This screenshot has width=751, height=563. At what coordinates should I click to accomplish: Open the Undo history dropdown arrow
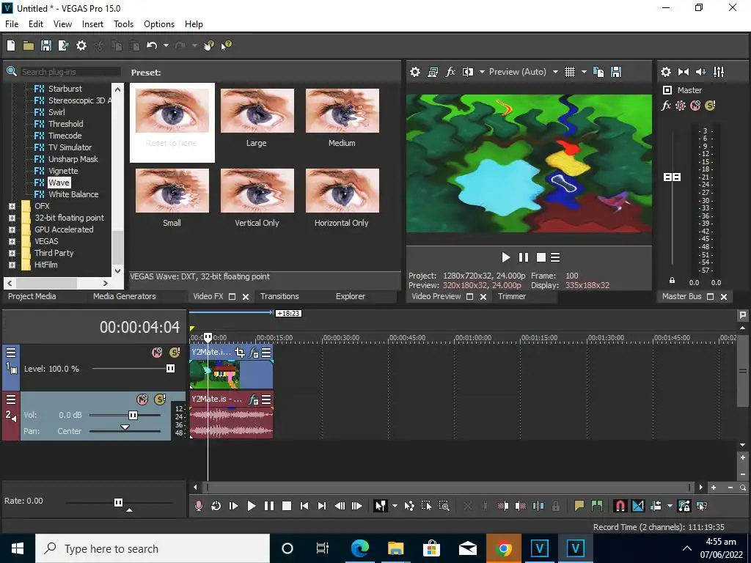pos(166,45)
